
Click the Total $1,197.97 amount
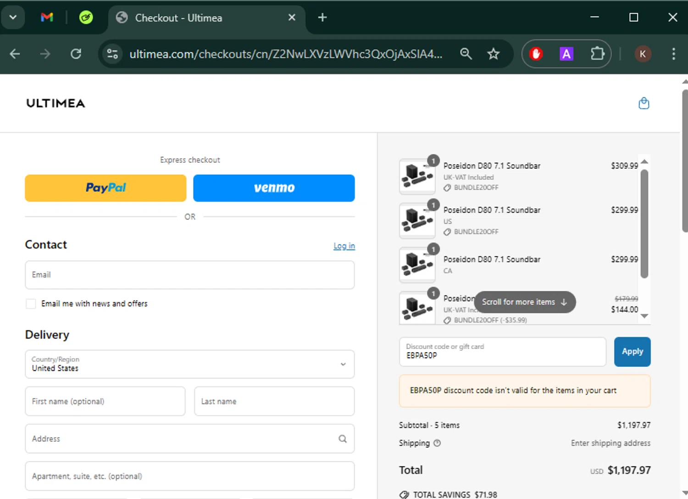(629, 470)
